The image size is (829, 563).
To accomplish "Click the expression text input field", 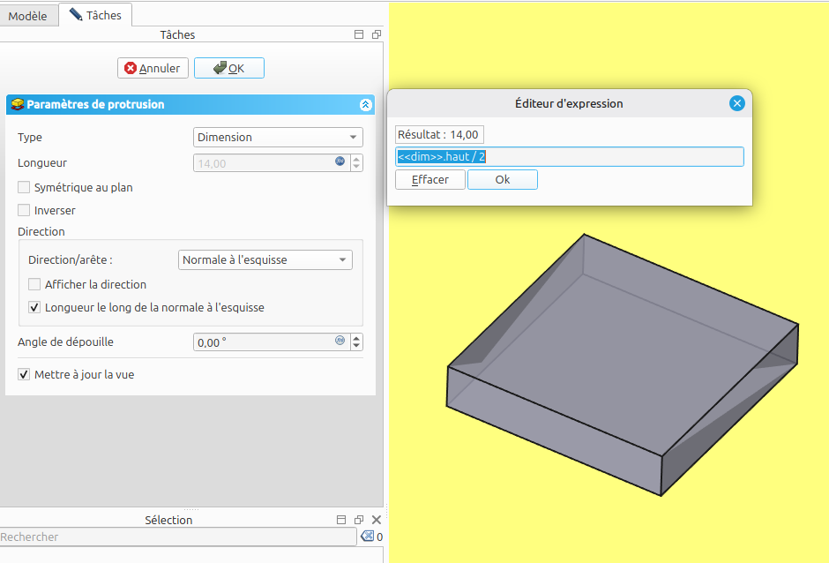I will pos(570,157).
